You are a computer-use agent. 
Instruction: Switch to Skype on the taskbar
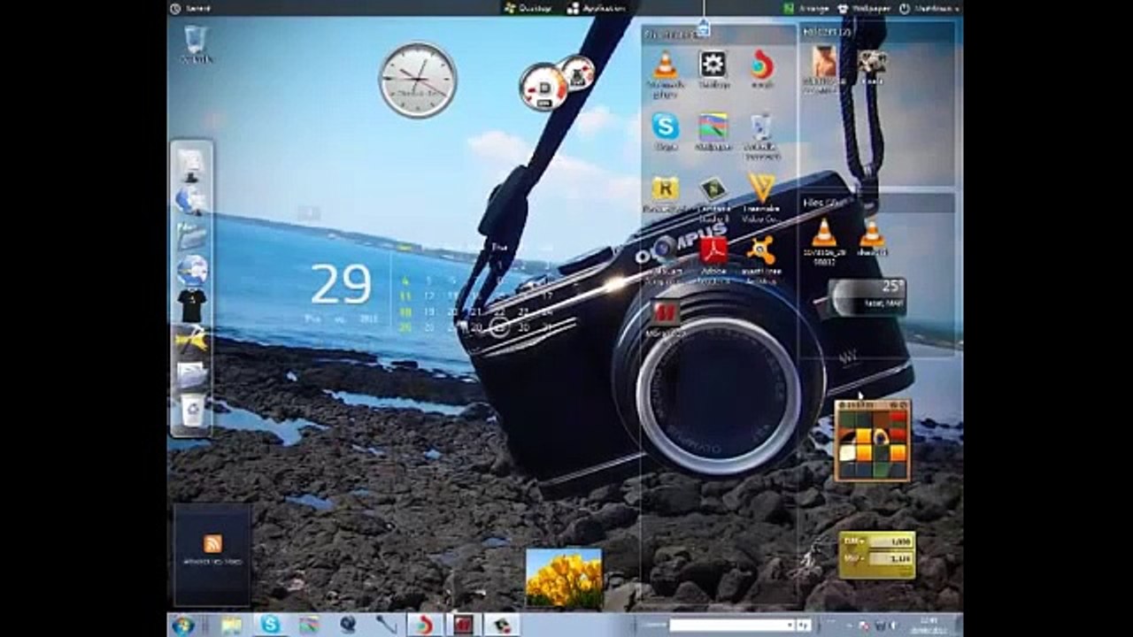coord(270,625)
